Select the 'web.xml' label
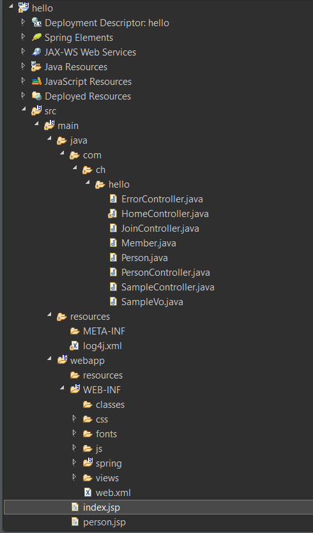This screenshot has height=533, width=313. (113, 493)
